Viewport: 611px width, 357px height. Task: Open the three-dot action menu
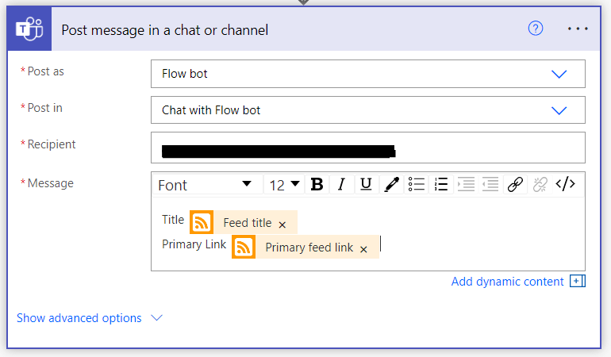pyautogui.click(x=578, y=29)
